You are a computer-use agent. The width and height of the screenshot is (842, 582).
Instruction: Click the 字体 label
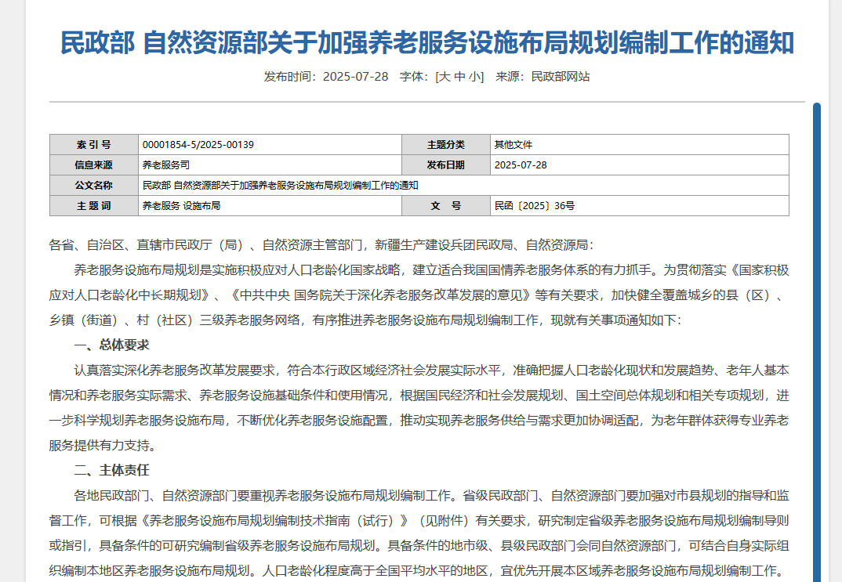[412, 77]
